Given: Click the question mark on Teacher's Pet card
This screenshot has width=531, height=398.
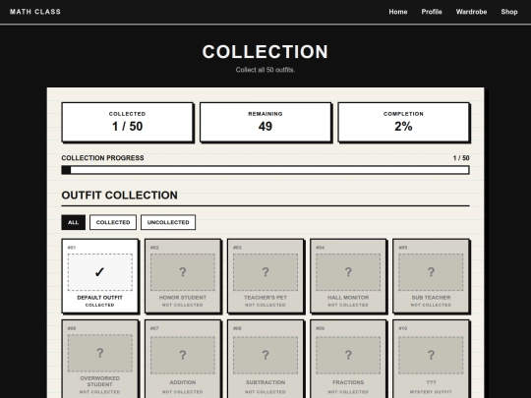Looking at the screenshot, I should (265, 272).
